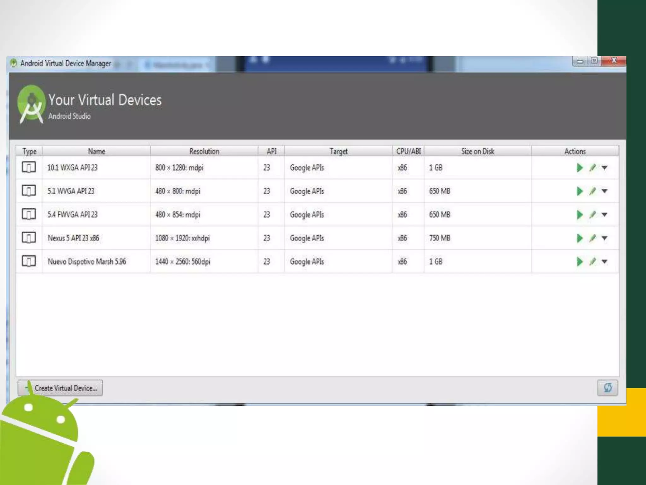The height and width of the screenshot is (485, 646).
Task: Sort by Size on Disk column header
Action: coord(478,151)
